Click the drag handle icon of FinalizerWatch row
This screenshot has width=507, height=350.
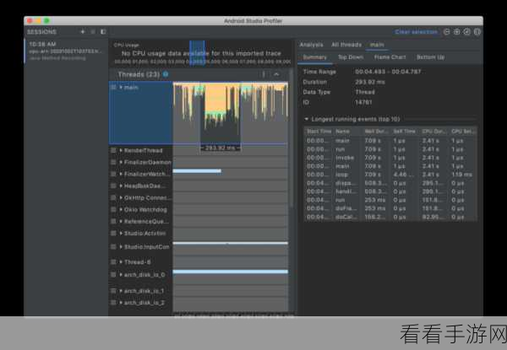[x=113, y=174]
